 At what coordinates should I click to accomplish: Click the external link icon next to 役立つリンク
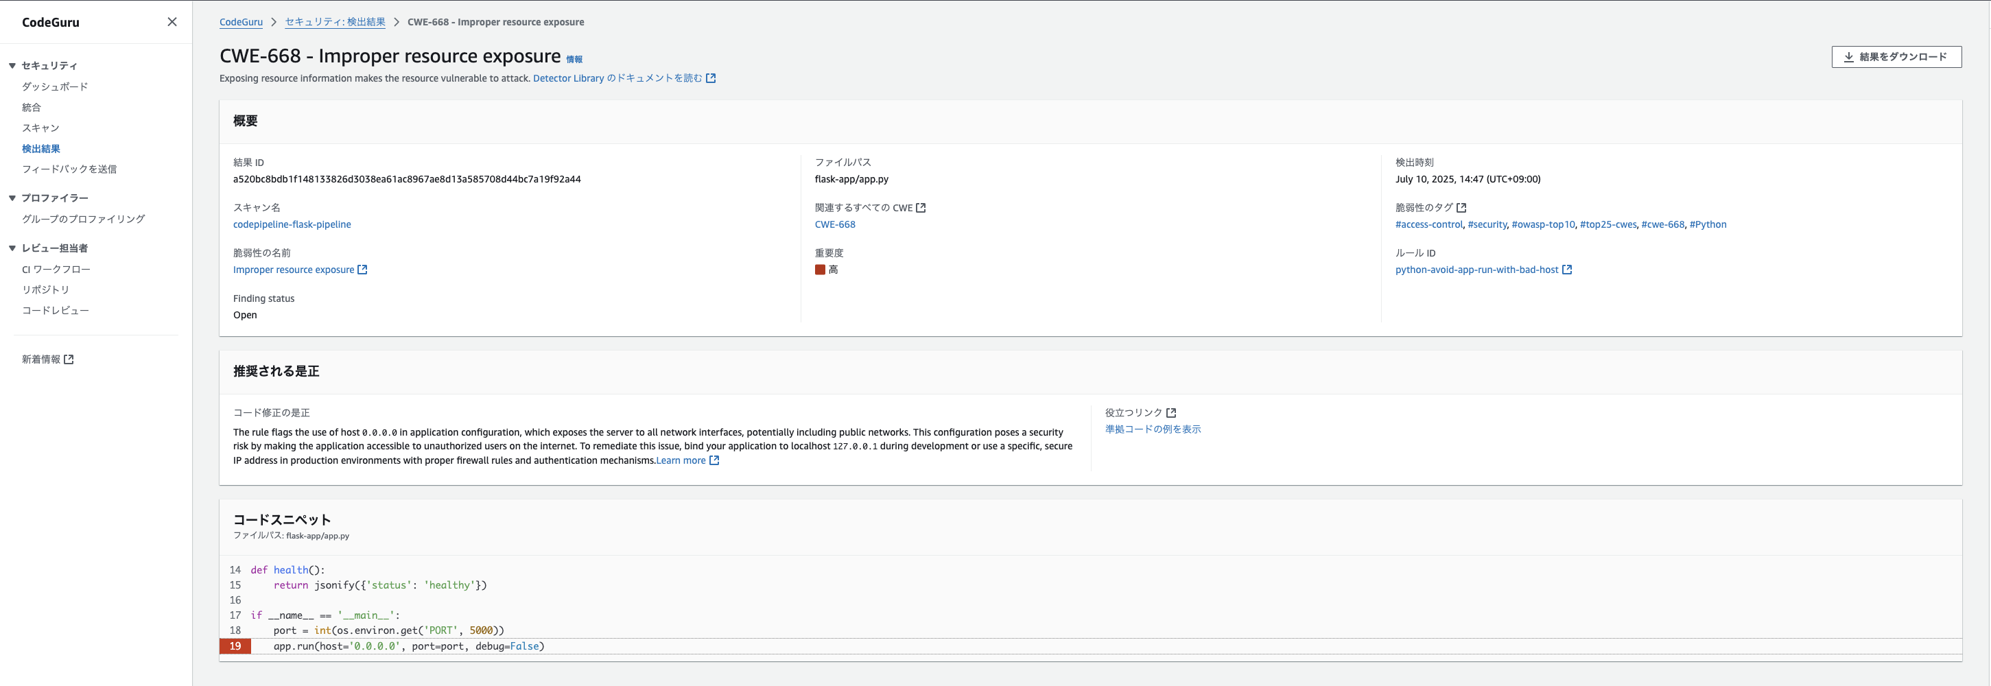pyautogui.click(x=1171, y=412)
